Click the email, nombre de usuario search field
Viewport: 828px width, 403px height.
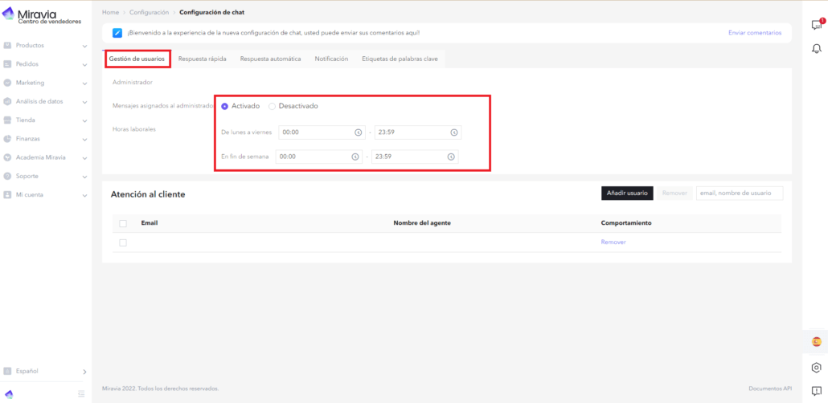tap(739, 193)
